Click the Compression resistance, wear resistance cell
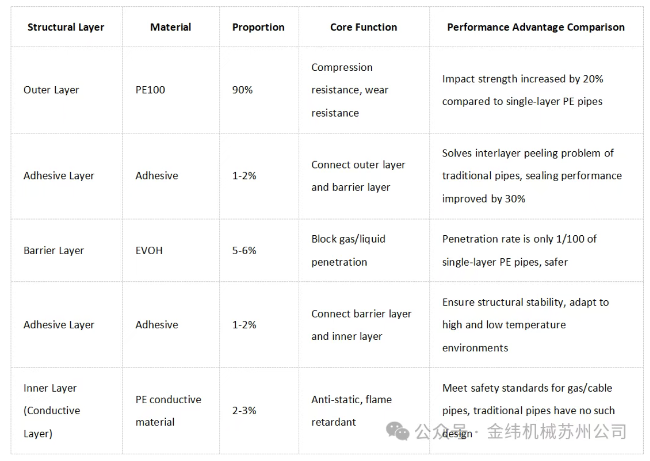Viewport: 650px width, 461px height. (350, 90)
